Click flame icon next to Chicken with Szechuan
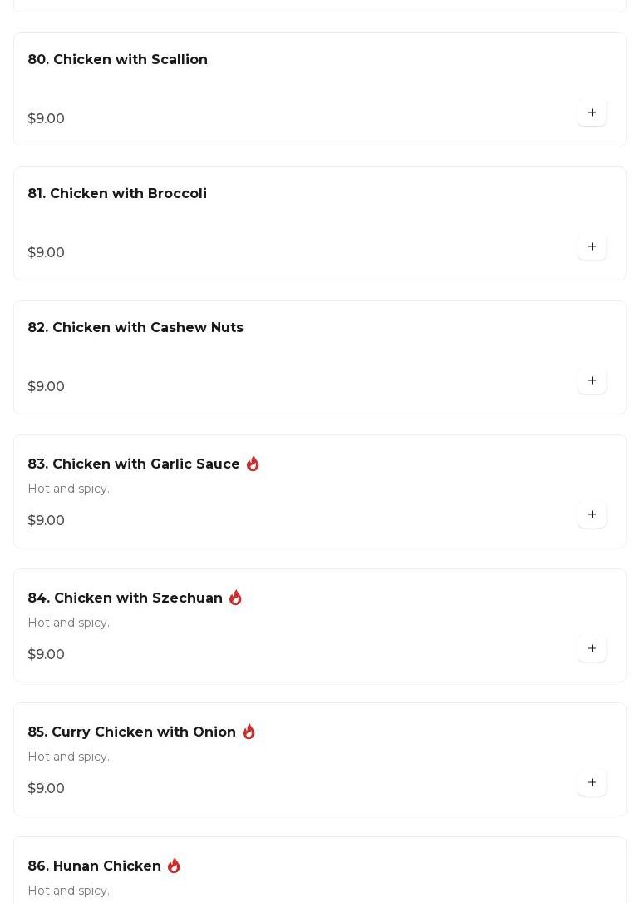This screenshot has height=903, width=640. click(235, 598)
